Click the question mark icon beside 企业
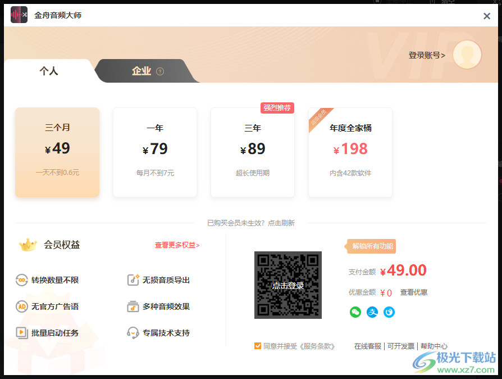Screen dimensions: 502x379 [x=160, y=71]
